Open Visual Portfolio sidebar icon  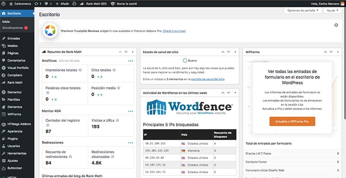coord(3,68)
